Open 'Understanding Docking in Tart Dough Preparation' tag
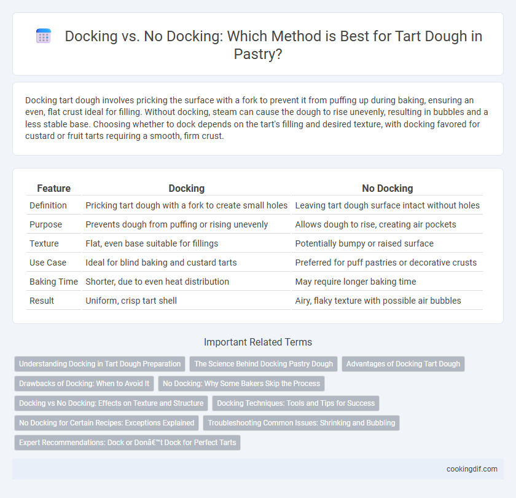 point(100,364)
